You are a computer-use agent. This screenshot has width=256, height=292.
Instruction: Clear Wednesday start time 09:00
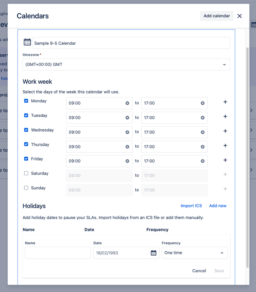(x=127, y=132)
